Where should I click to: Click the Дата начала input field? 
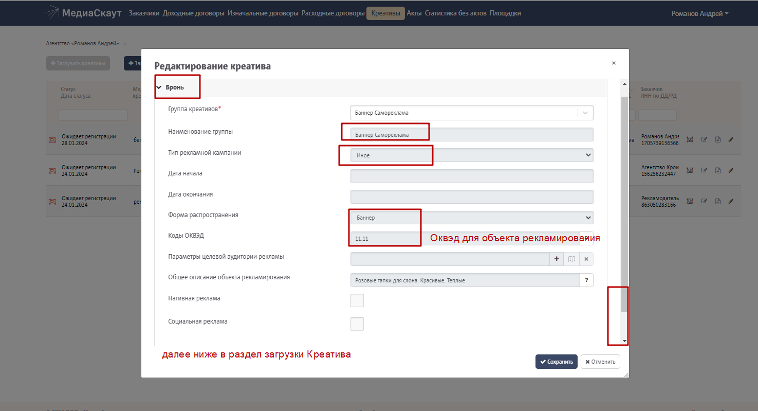tap(471, 176)
